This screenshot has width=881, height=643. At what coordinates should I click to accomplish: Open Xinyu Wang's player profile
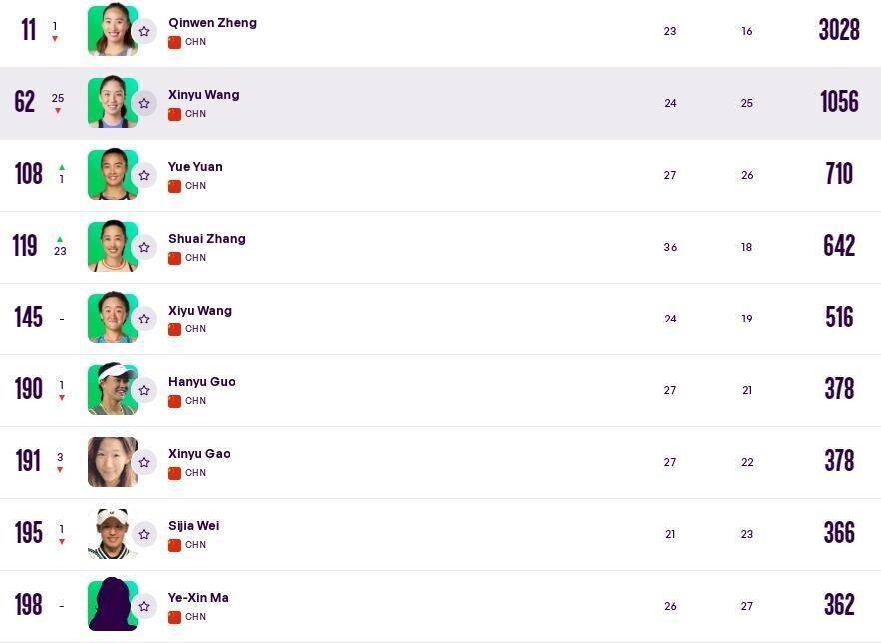point(203,94)
